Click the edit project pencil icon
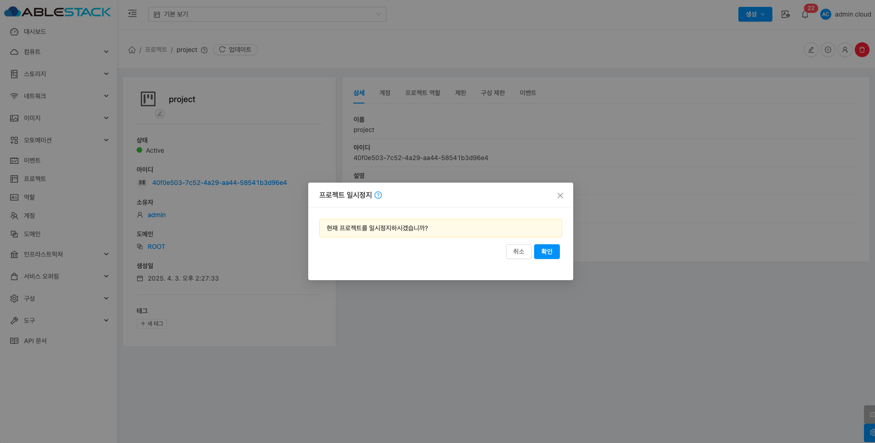 811,50
